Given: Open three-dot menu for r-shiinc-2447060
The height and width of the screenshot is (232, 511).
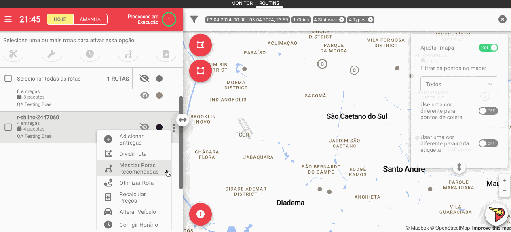Looking at the screenshot, I should pos(173,128).
